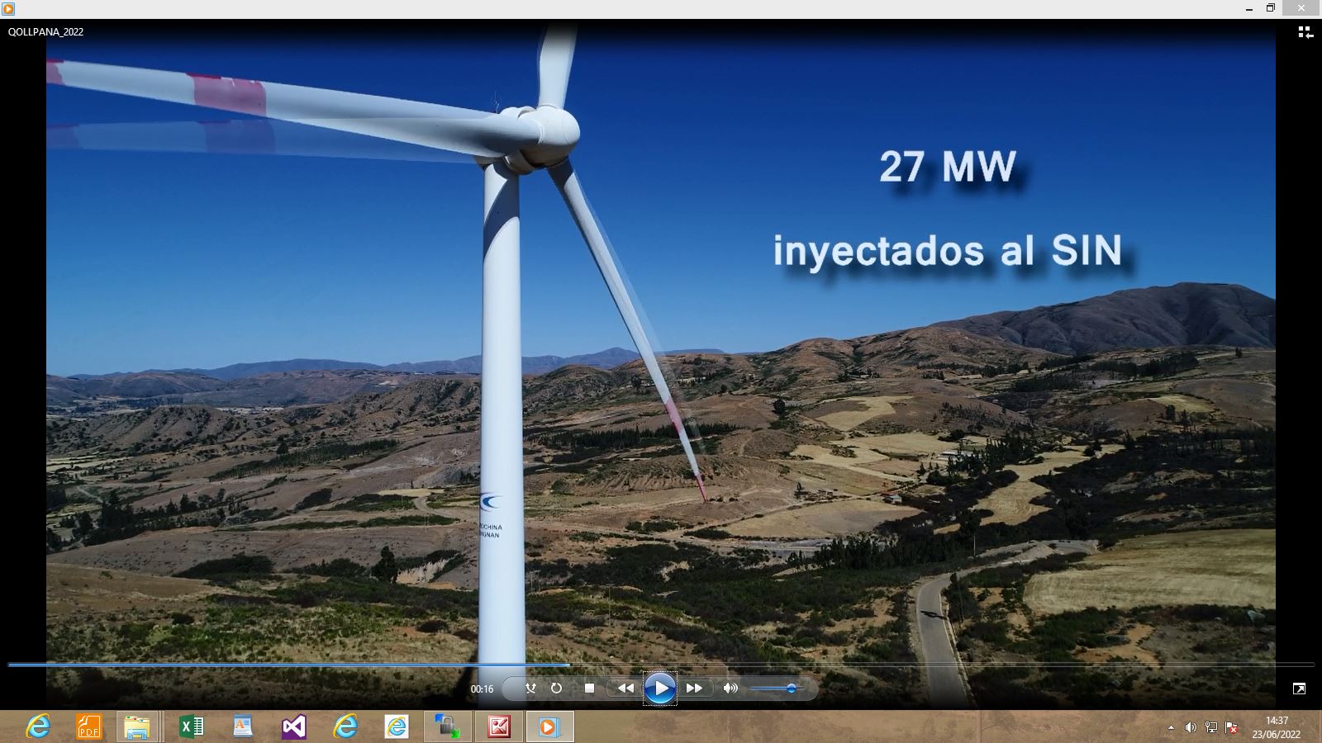Toggle shuffle mode in the player
Viewport: 1322px width, 743px height.
click(x=530, y=688)
